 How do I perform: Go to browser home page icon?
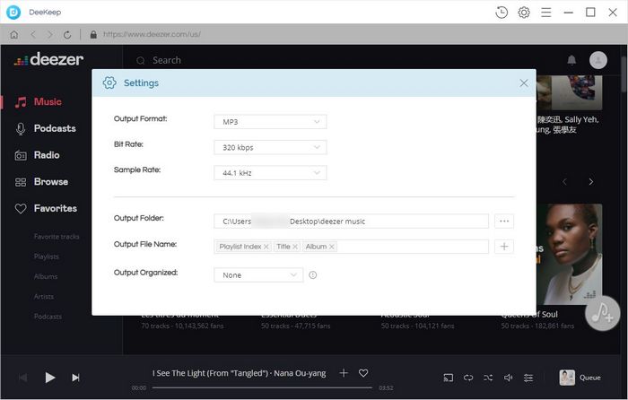(14, 34)
